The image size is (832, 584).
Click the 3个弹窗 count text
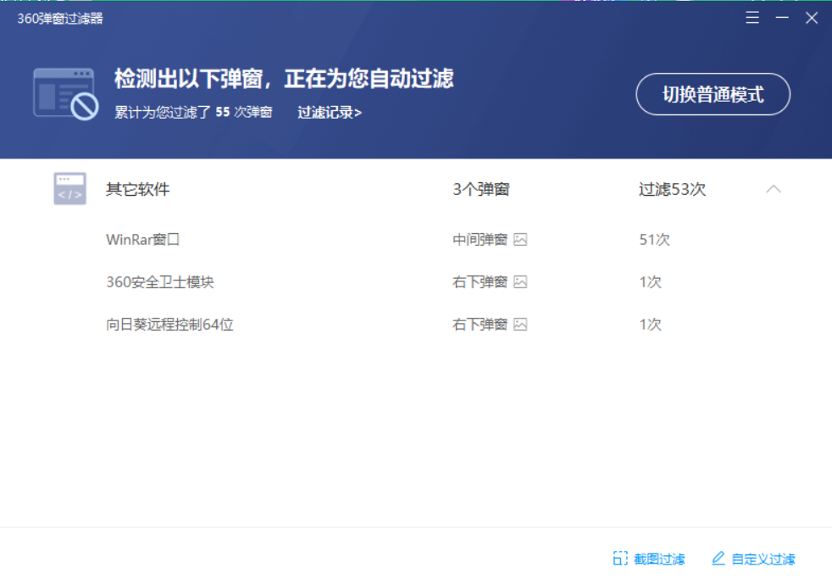point(481,189)
